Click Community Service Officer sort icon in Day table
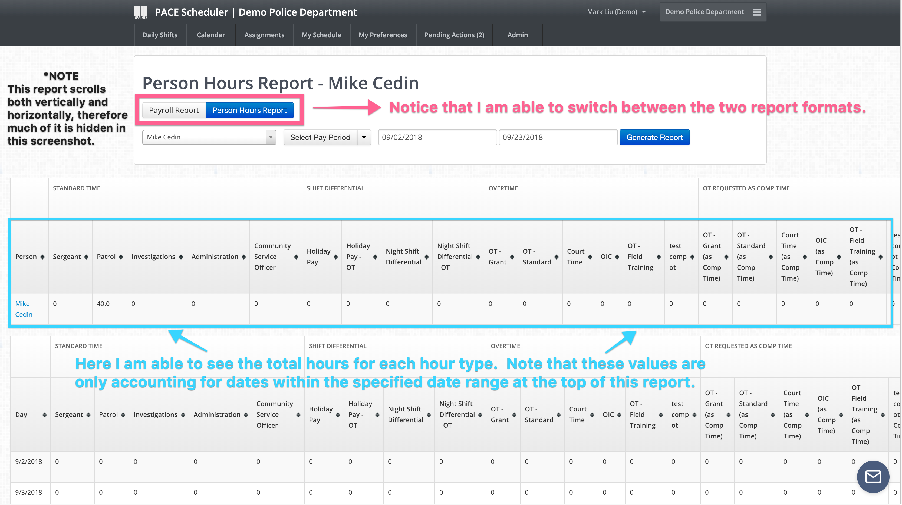The height and width of the screenshot is (505, 902). point(298,415)
